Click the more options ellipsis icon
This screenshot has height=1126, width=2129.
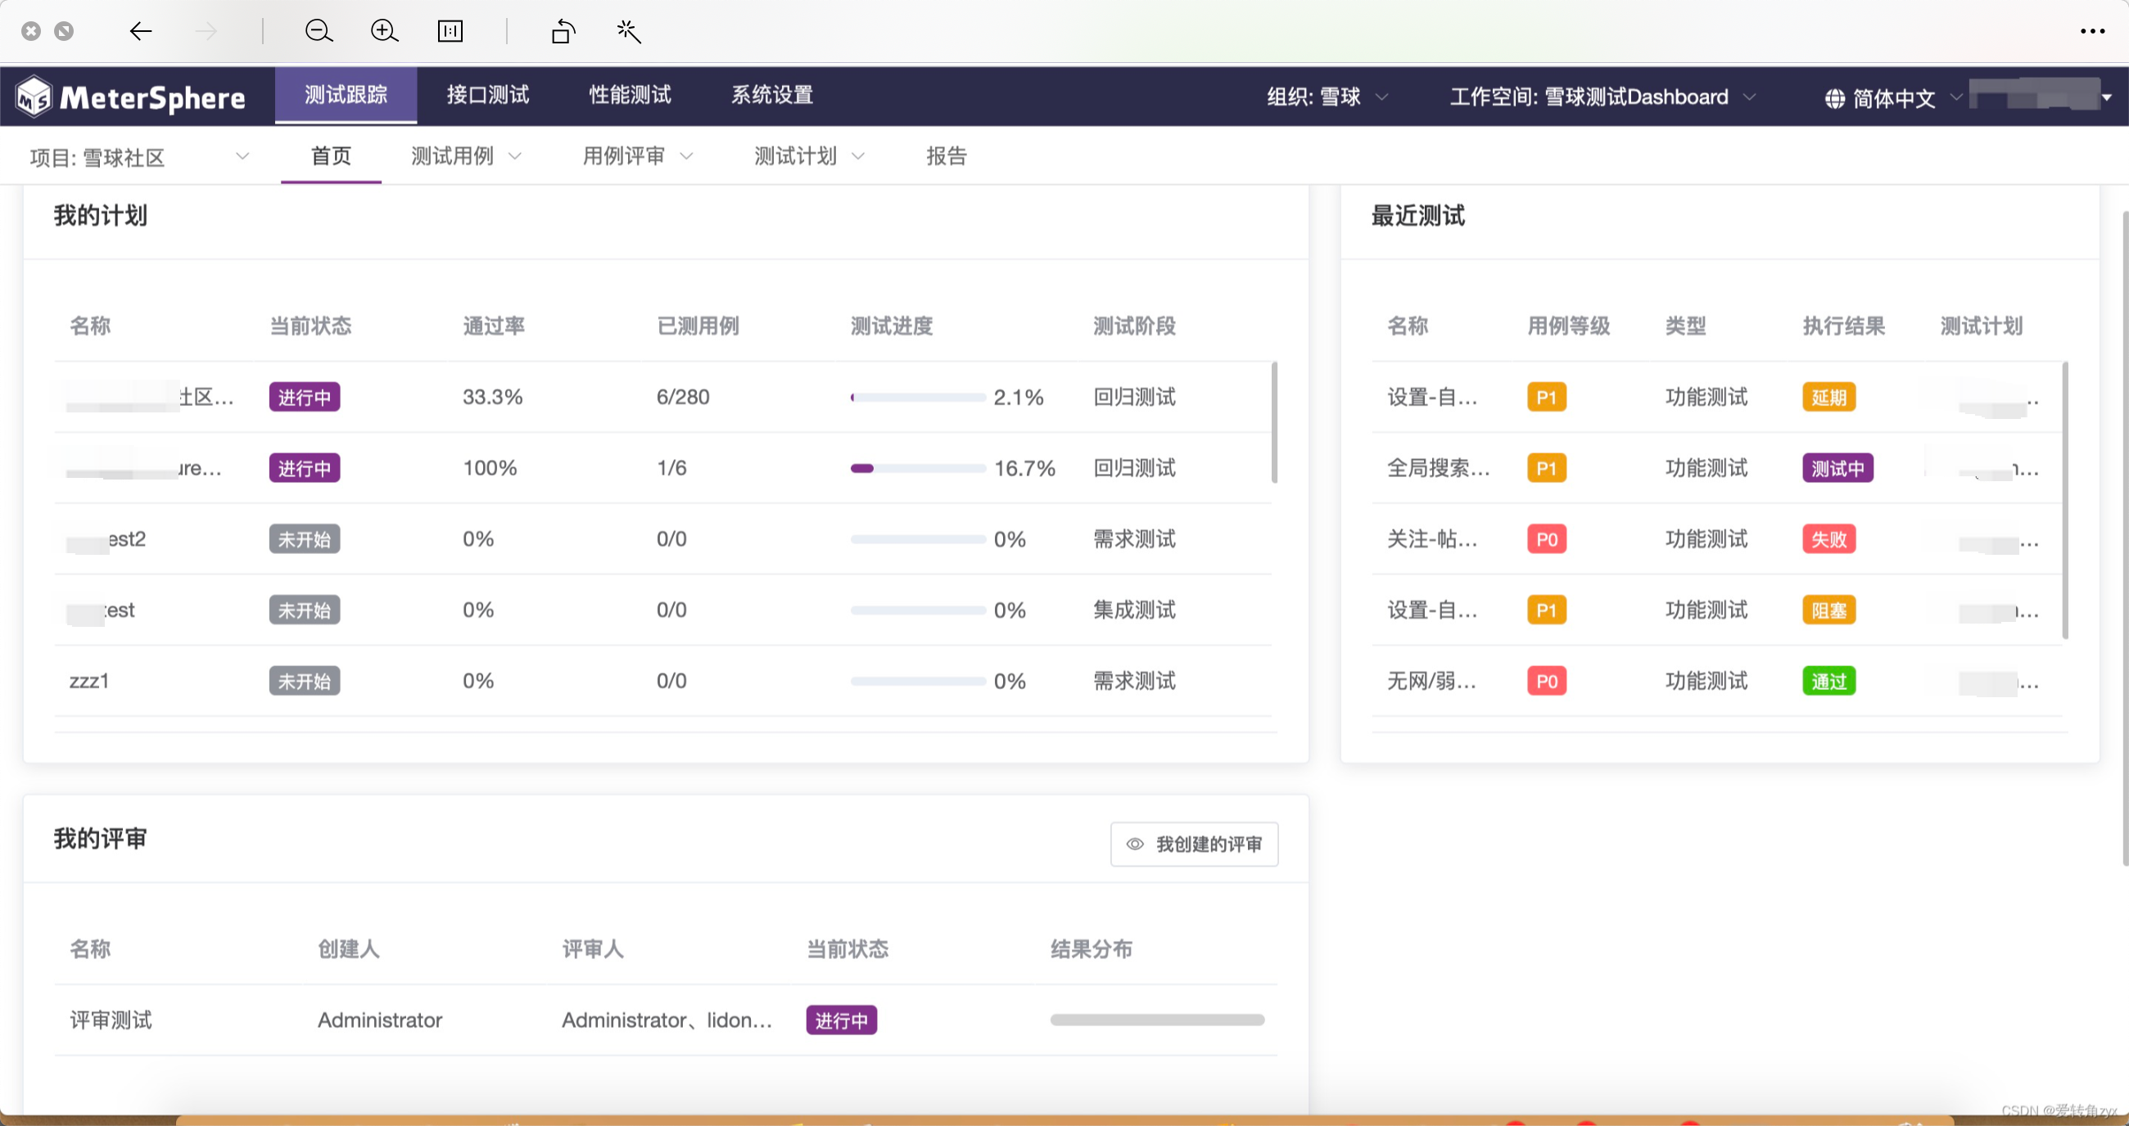tap(2093, 31)
